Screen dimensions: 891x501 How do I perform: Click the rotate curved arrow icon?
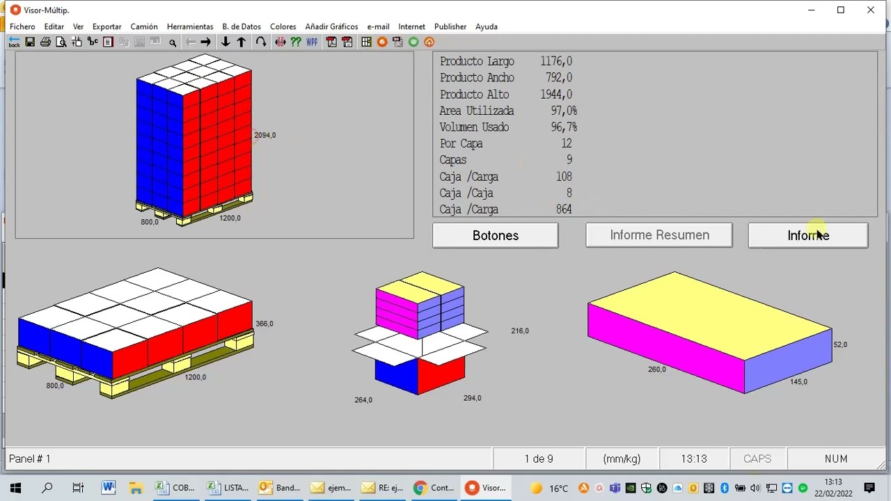click(260, 42)
